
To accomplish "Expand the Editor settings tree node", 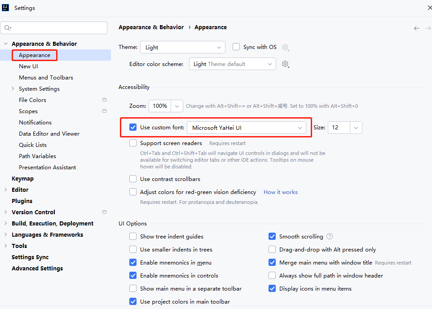I will (5, 190).
